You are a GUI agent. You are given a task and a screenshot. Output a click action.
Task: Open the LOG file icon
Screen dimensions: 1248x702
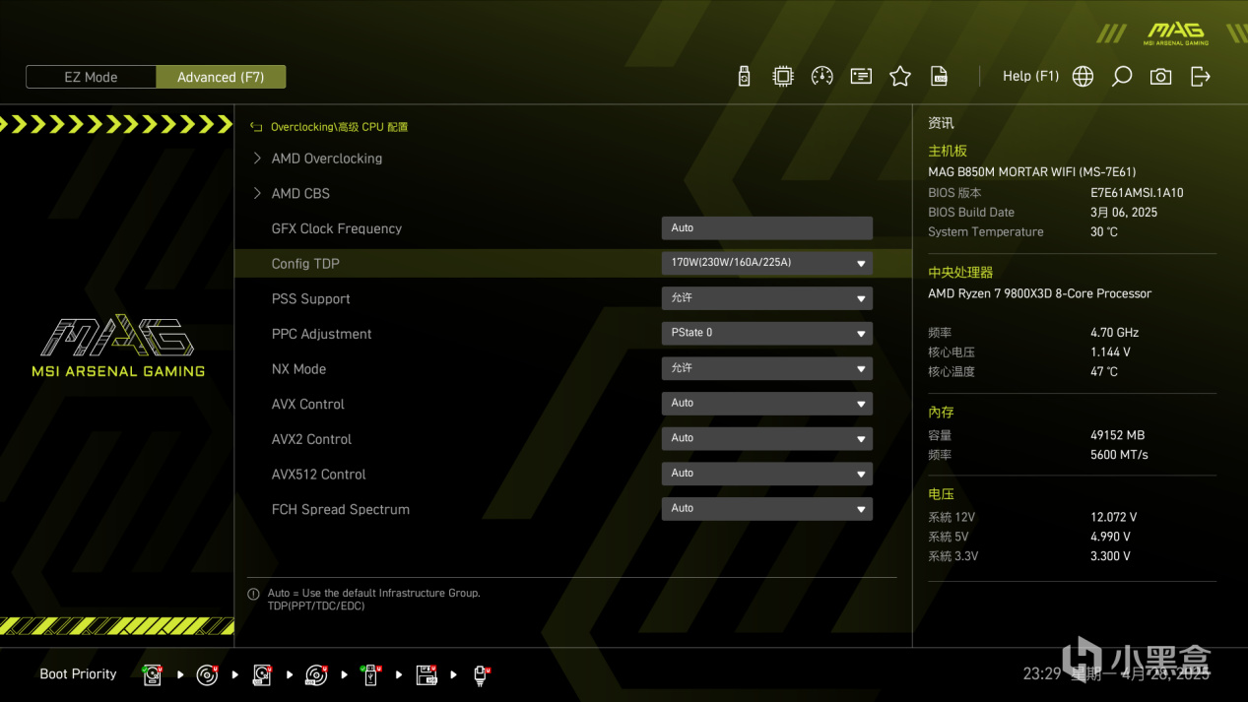coord(940,77)
